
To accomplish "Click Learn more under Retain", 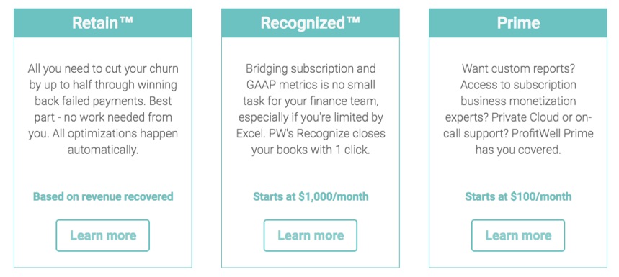I will (102, 235).
